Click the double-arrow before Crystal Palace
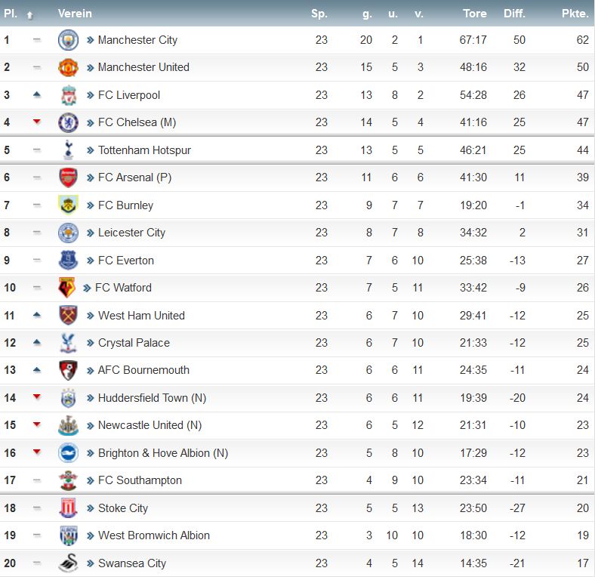Viewport: 595px width, 577px height. click(x=90, y=343)
